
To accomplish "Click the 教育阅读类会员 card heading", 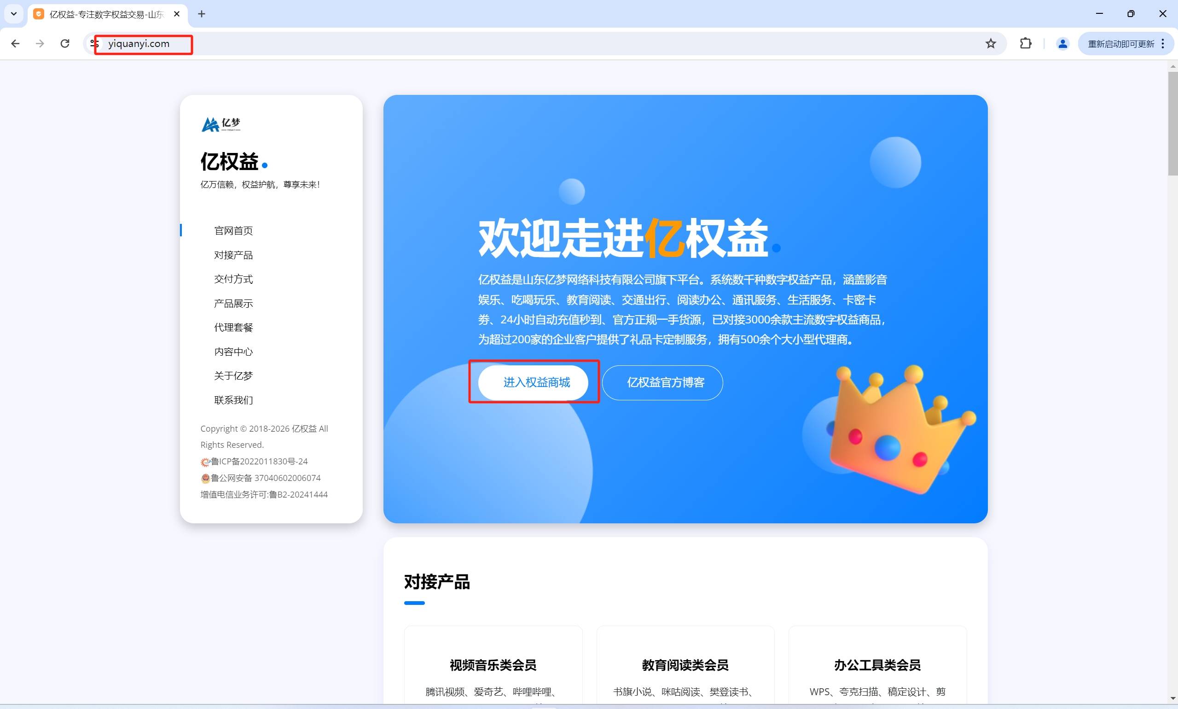I will 685,665.
